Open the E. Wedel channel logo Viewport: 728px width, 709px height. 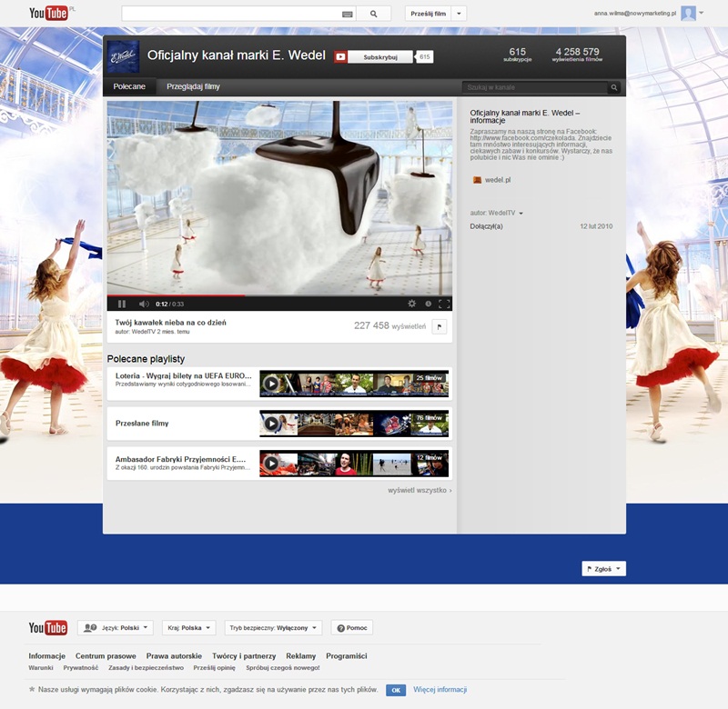coord(123,56)
